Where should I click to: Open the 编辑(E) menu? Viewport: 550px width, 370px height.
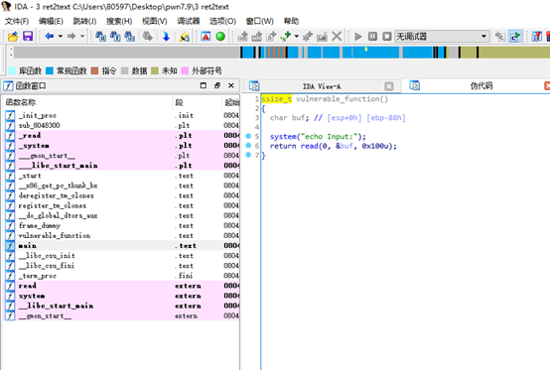[51, 21]
